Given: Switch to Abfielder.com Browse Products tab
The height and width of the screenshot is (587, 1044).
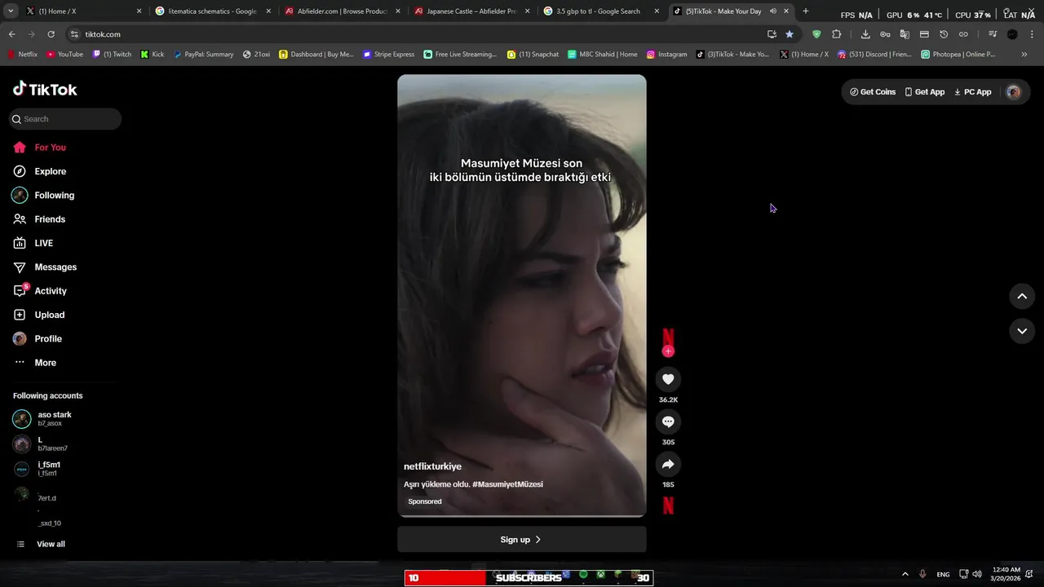Looking at the screenshot, I should (343, 11).
